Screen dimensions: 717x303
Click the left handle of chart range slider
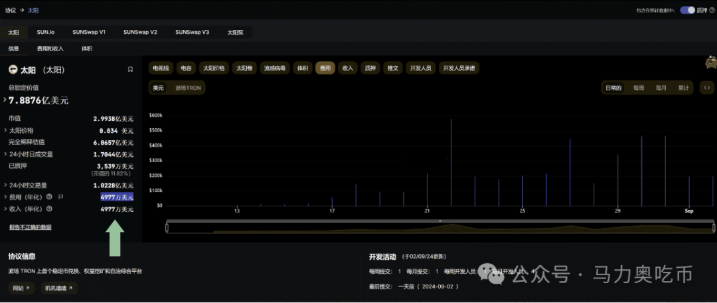[x=167, y=227]
